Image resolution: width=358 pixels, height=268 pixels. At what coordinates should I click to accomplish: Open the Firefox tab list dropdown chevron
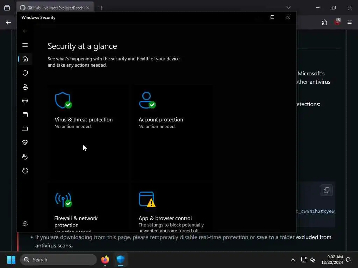pos(289,8)
